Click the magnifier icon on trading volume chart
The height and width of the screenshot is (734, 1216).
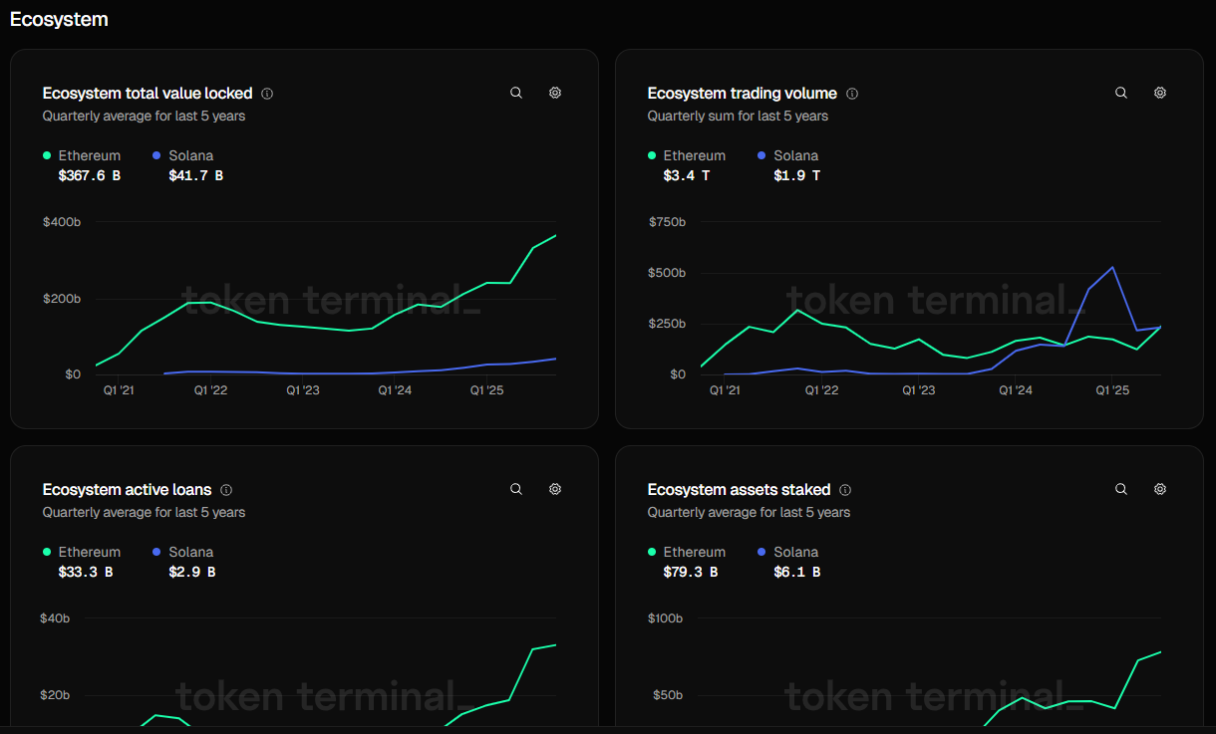click(x=1121, y=93)
